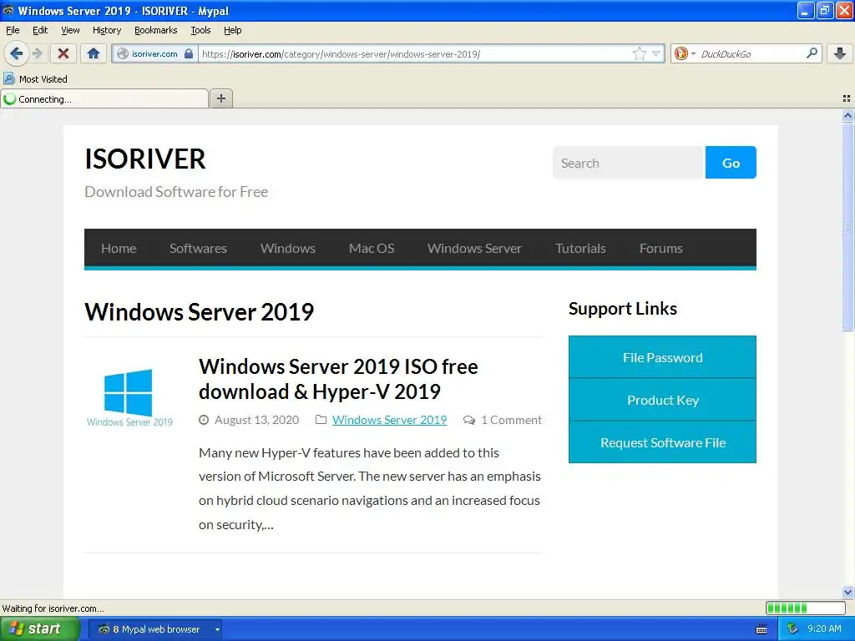Click the magnifier search icon
855x641 pixels.
coord(812,53)
